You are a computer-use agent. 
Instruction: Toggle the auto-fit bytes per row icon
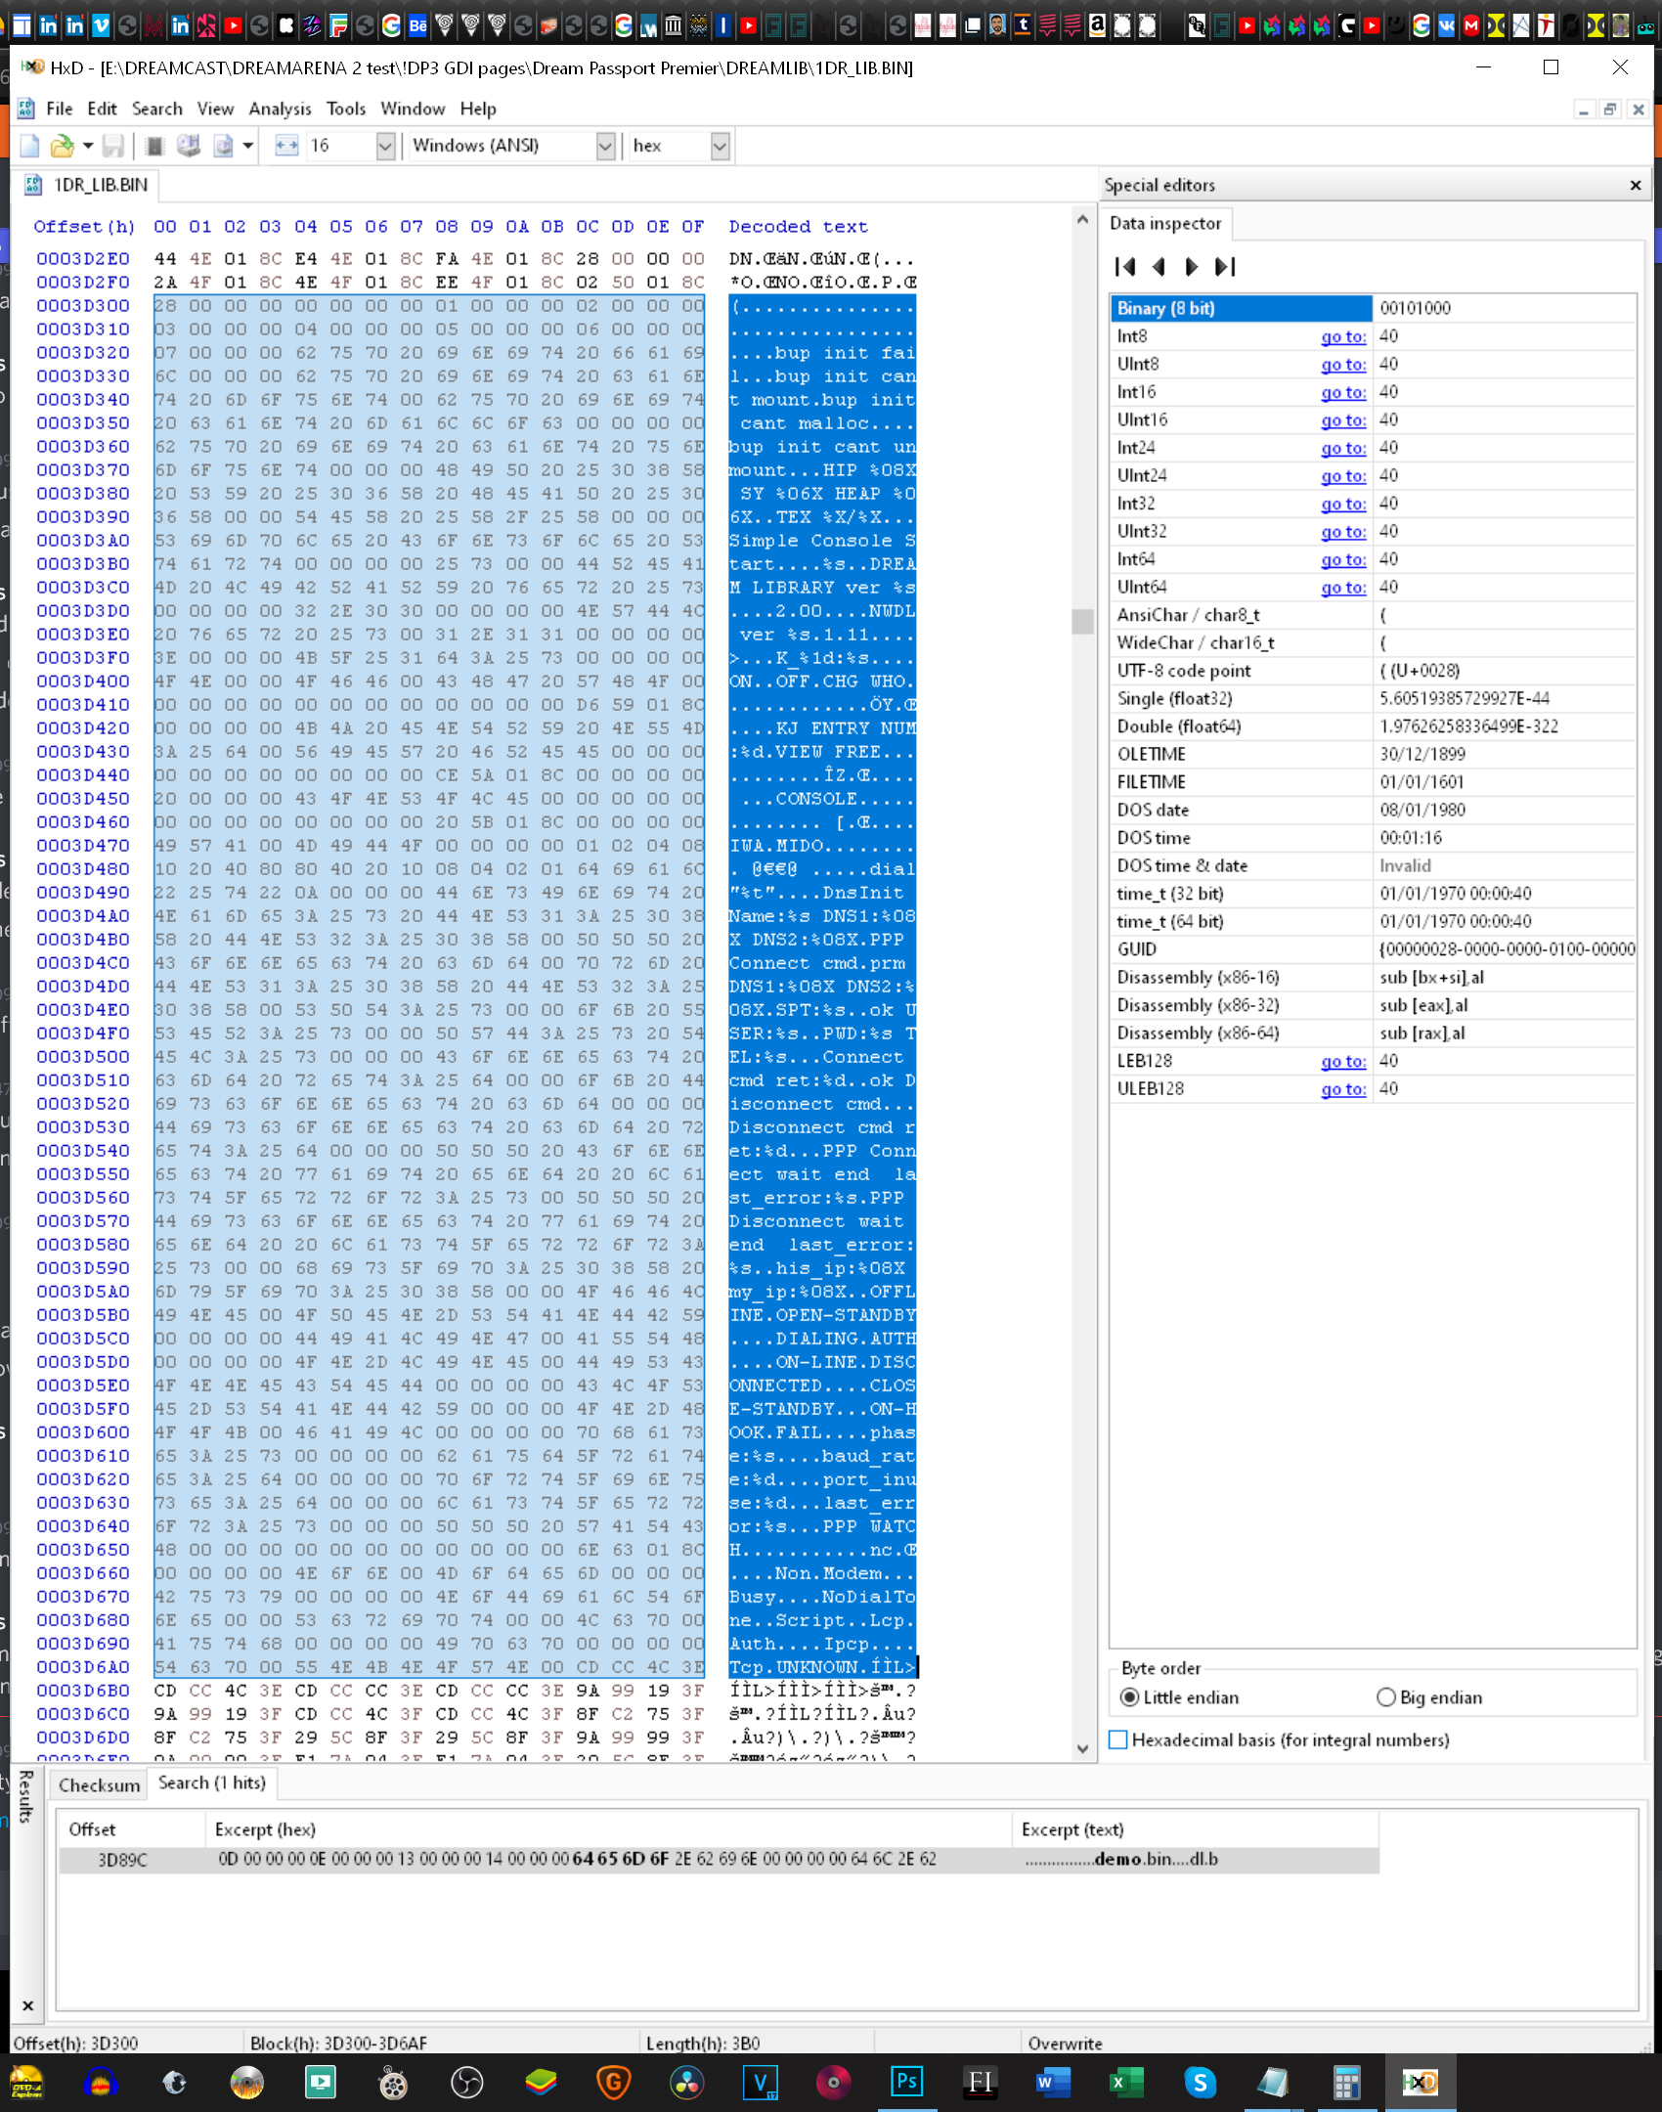[286, 146]
